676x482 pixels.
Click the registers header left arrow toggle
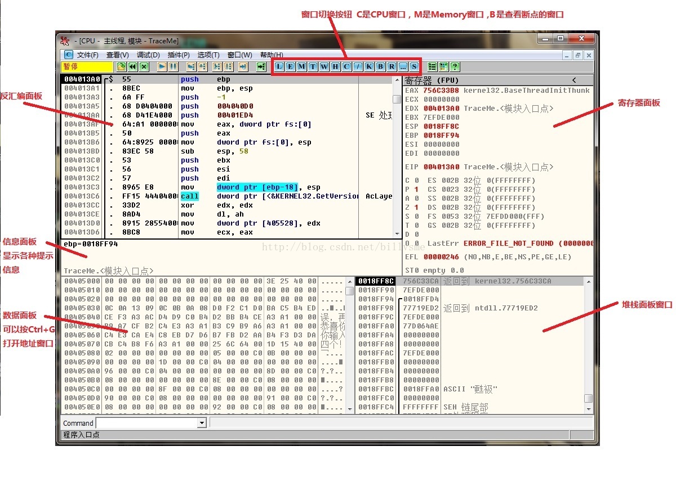point(574,80)
